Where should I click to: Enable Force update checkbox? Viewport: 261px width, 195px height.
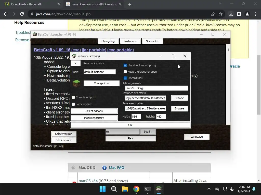click(73, 104)
